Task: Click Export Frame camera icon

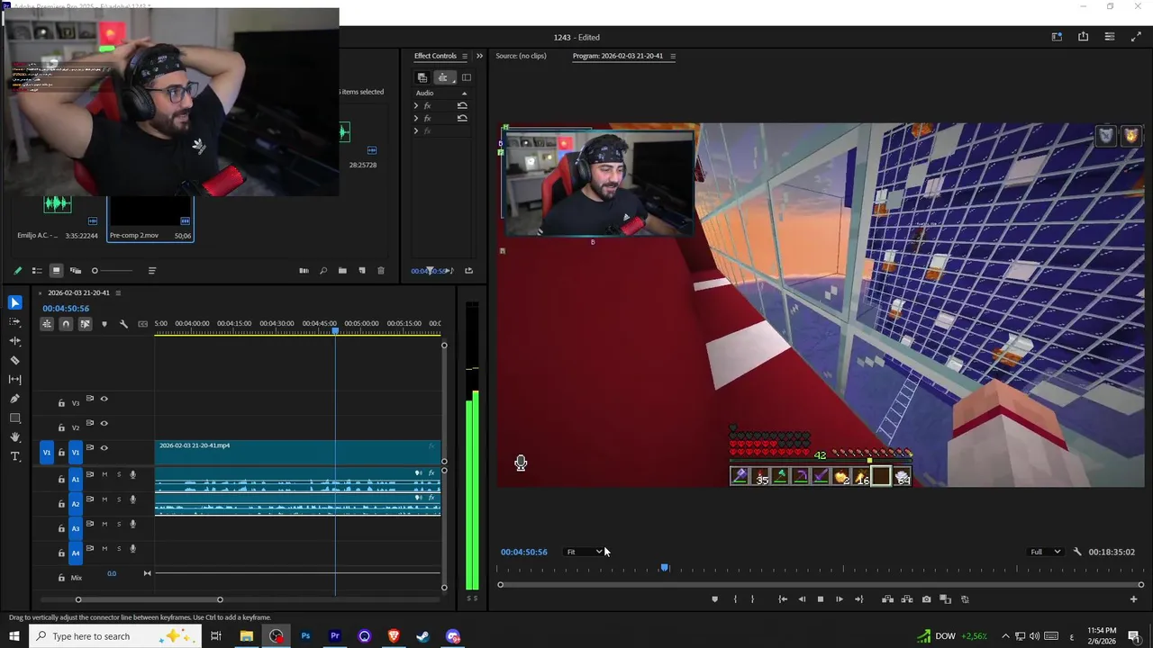Action: 926,599
